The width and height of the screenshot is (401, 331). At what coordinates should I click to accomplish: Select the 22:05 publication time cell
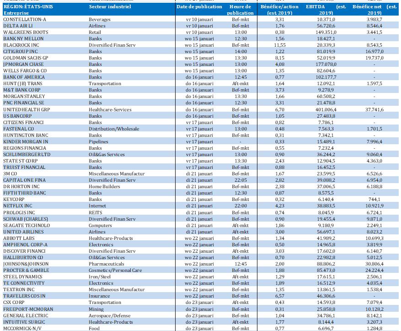point(241,180)
